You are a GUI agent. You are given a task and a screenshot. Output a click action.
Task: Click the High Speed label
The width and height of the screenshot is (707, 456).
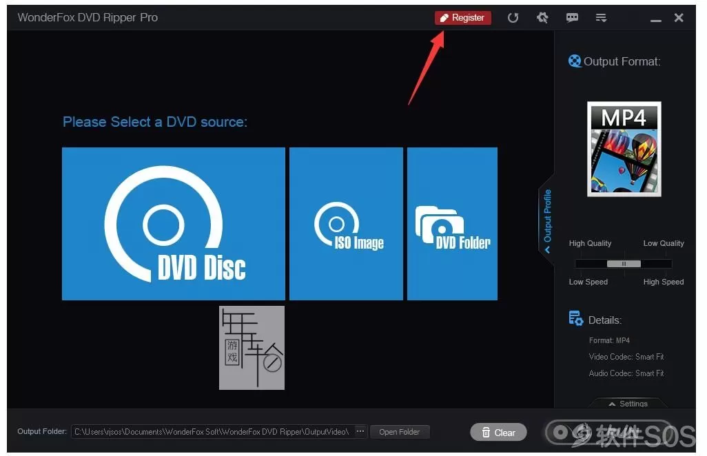click(x=664, y=282)
